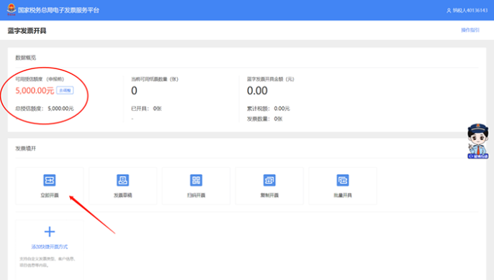The image size is (494, 280).
Task: Click the national tax emblem logo
Action: [12, 9]
